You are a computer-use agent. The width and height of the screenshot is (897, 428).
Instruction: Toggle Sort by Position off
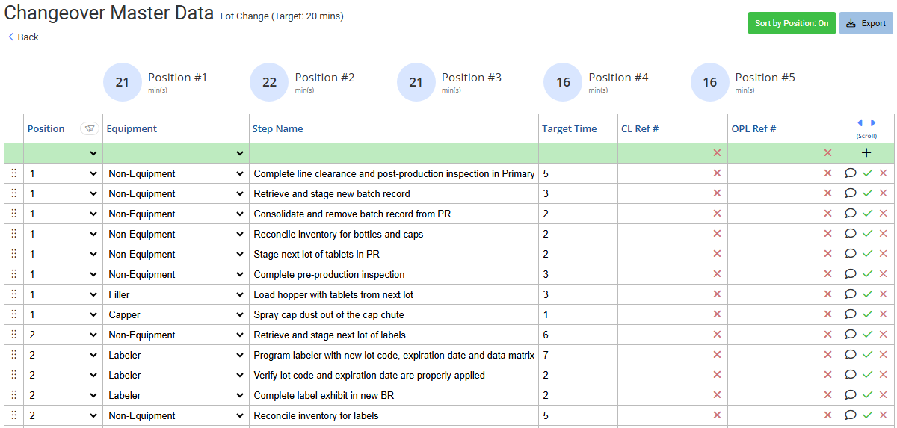tap(791, 23)
